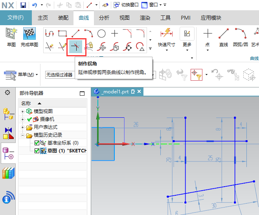The width and height of the screenshot is (259, 215).
Task: Close the _model1.prt tab
Action: point(139,91)
